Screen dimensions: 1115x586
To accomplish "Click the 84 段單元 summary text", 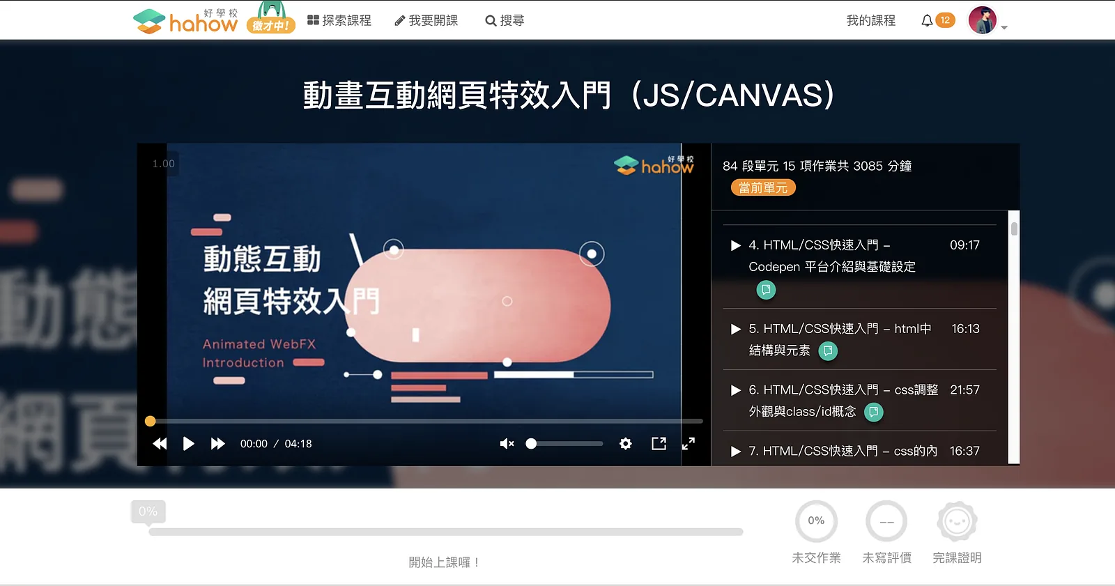I will click(x=817, y=166).
